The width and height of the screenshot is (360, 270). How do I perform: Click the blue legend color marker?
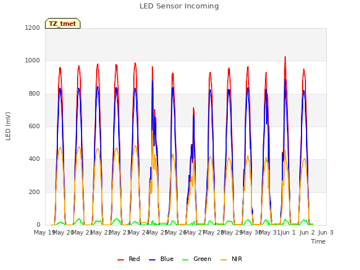coord(152,260)
